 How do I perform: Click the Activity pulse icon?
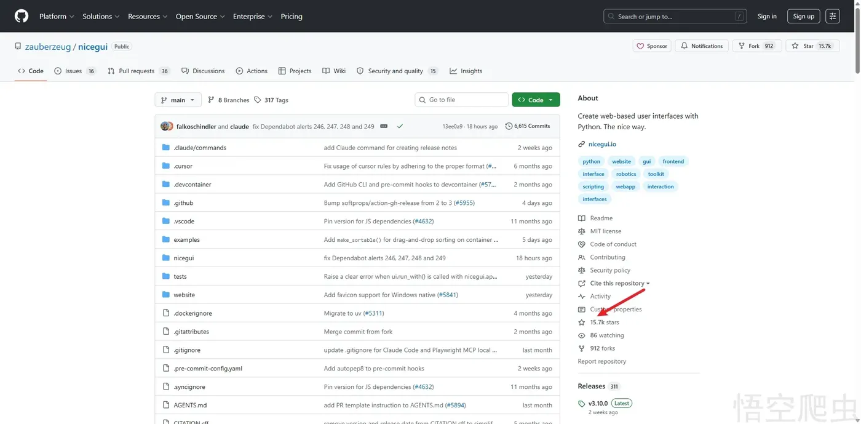pos(582,297)
